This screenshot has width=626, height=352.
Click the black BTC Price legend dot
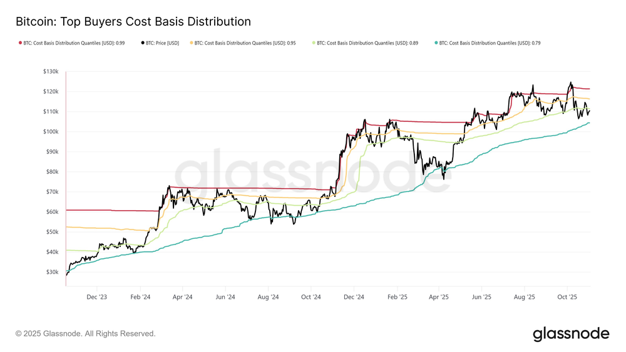coord(141,43)
